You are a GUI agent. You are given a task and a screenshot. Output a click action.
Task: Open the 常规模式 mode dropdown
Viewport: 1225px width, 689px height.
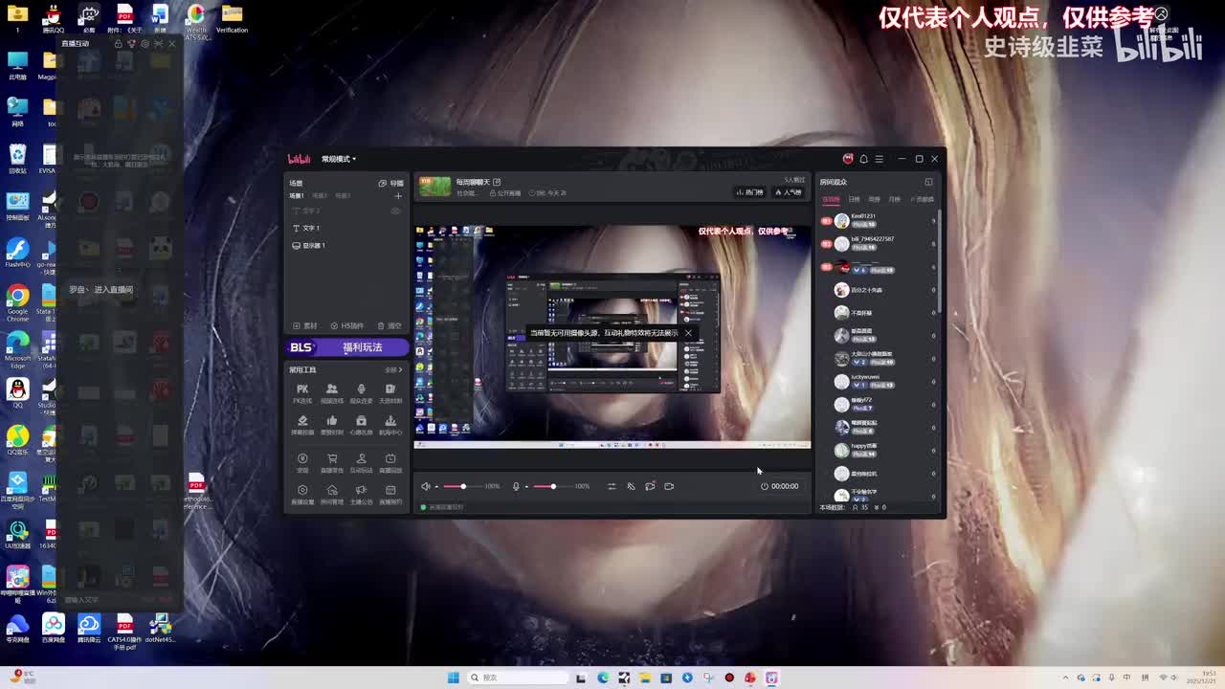click(339, 159)
